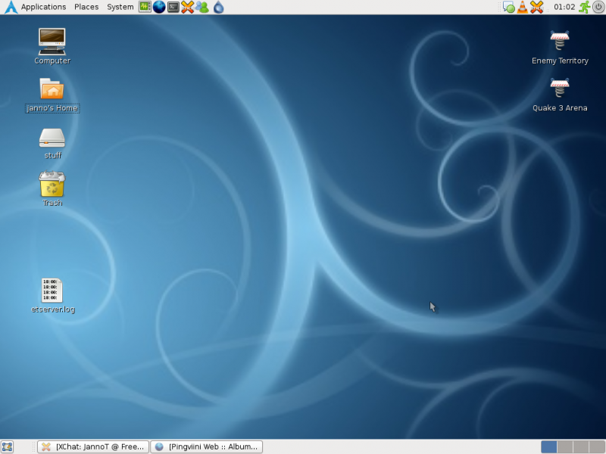Open the Places menu
Viewport: 606px width, 454px height.
click(86, 7)
